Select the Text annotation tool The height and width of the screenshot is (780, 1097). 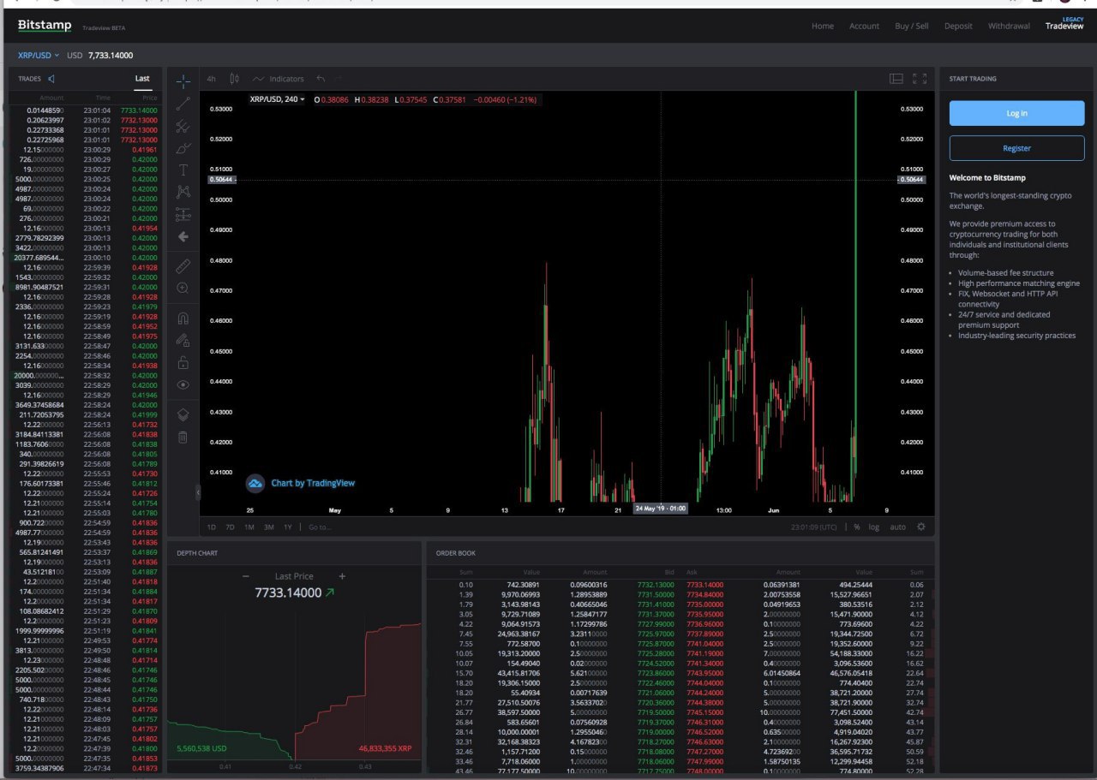click(183, 170)
